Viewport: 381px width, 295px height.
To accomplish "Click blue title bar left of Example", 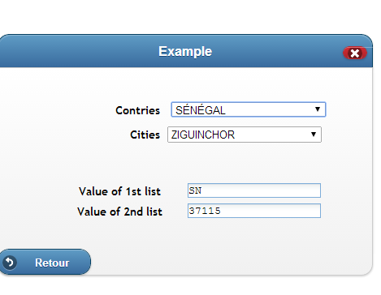I will (x=79, y=51).
